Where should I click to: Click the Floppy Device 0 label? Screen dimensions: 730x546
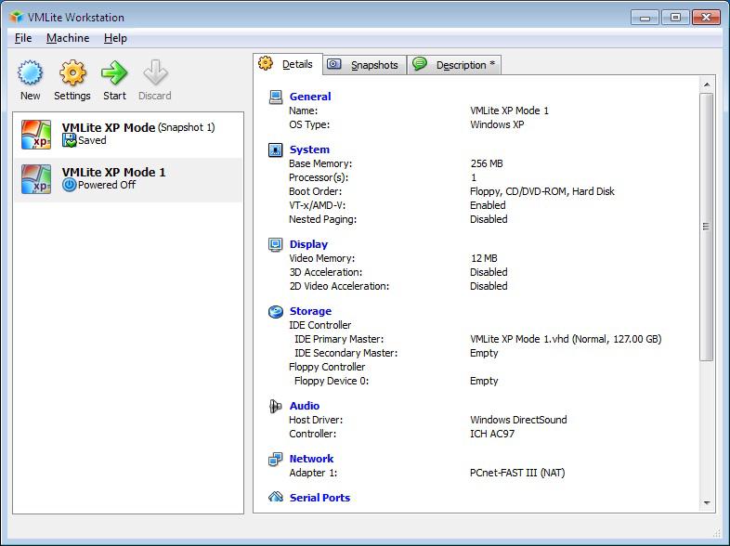(332, 382)
